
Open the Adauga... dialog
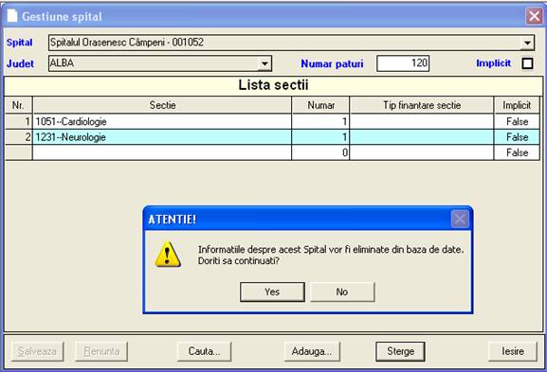coord(312,351)
